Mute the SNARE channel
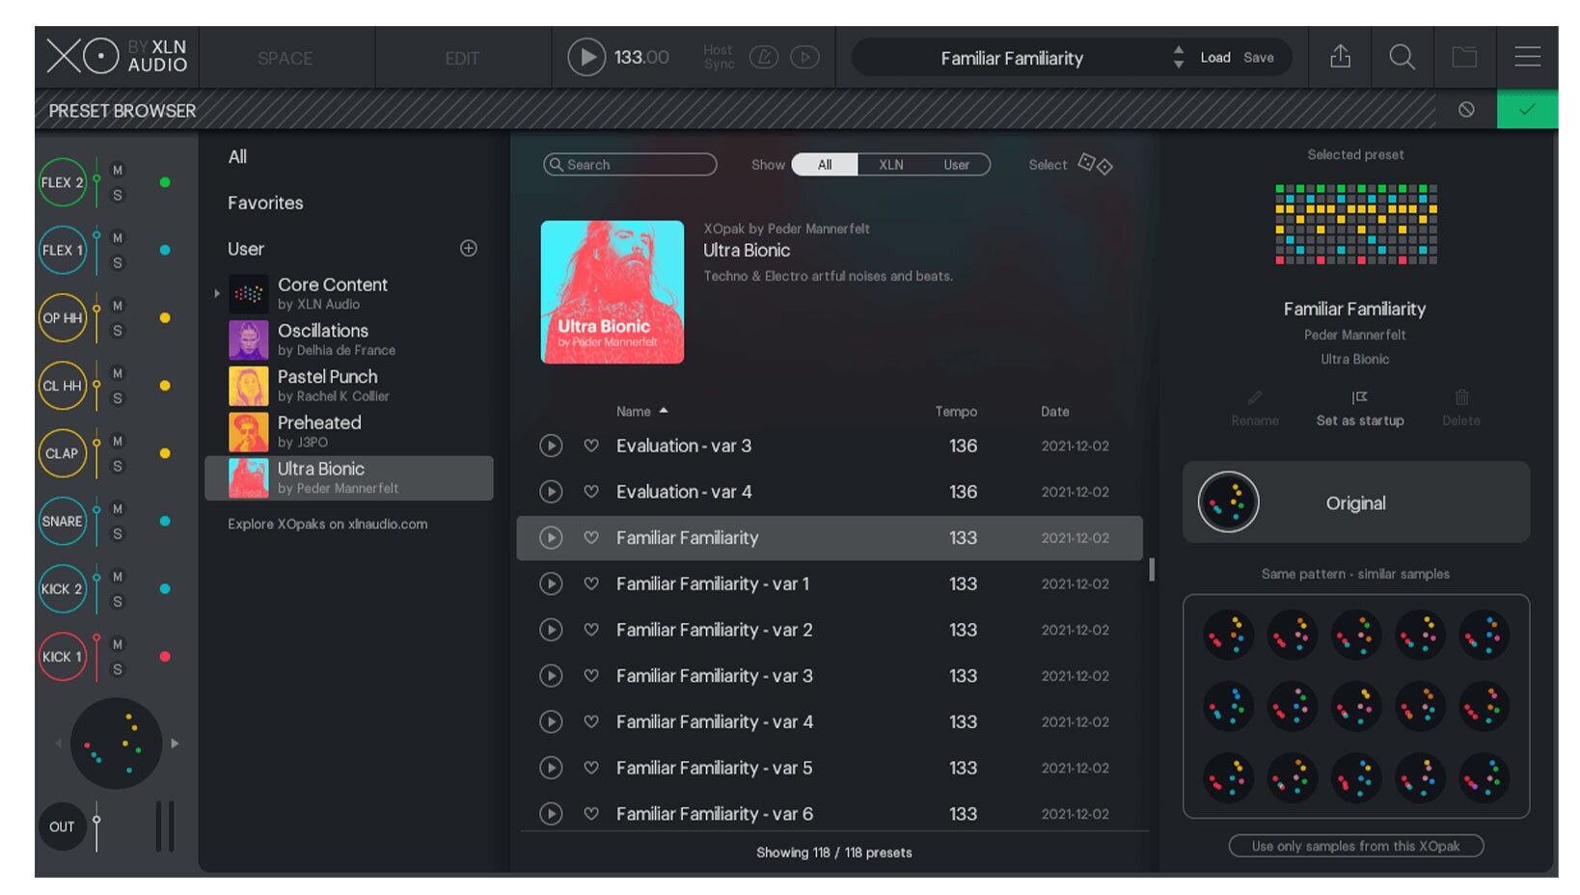 118,509
